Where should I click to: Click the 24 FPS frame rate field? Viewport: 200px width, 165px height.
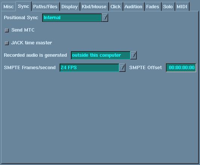89,68
